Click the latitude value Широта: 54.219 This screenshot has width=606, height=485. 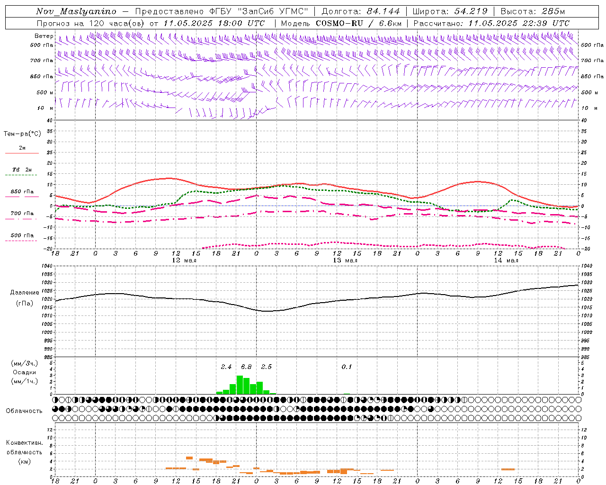450,11
